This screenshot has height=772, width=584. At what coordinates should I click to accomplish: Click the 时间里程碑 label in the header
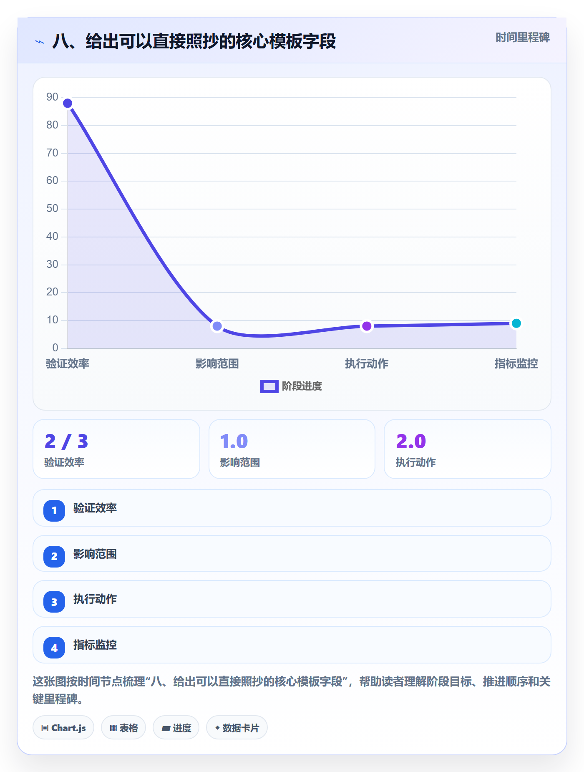523,38
